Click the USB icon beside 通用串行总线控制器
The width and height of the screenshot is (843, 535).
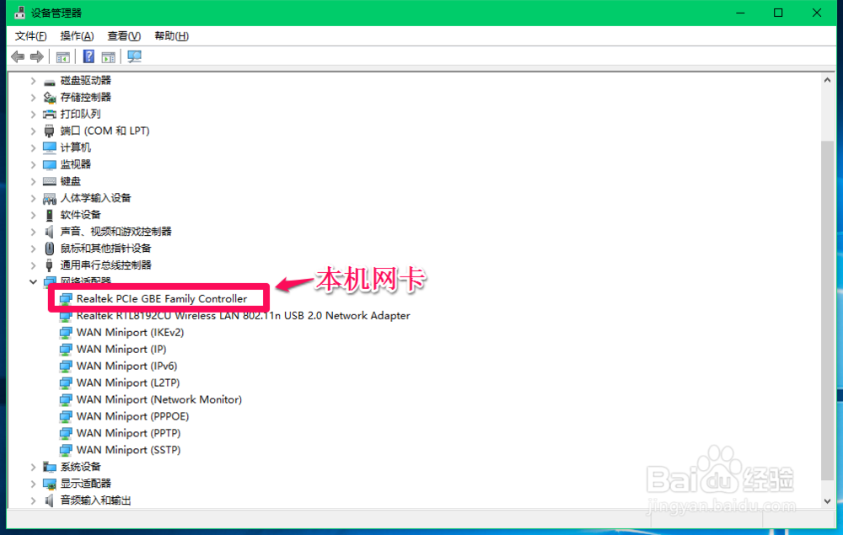tap(50, 265)
